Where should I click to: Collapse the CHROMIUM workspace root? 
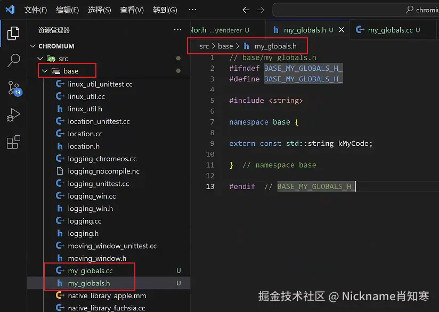coord(32,46)
